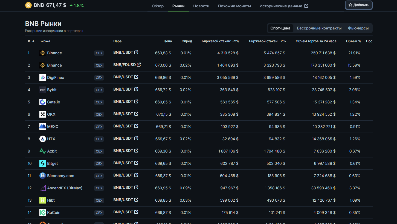397x224 pixels.
Task: Open external link icon in KuCoin row
Action: click(x=136, y=212)
